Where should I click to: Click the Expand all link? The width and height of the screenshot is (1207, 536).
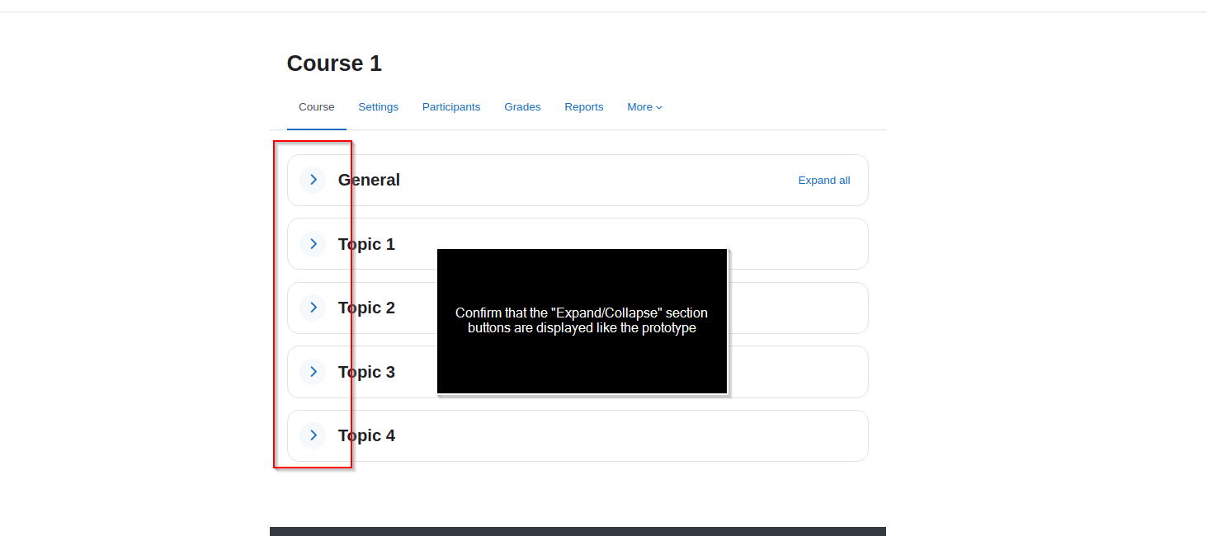pyautogui.click(x=824, y=181)
